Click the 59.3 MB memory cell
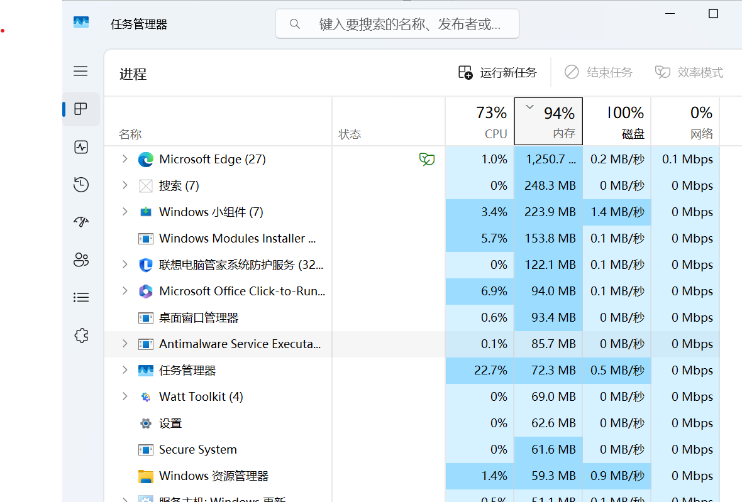The height and width of the screenshot is (502, 742). coord(548,476)
